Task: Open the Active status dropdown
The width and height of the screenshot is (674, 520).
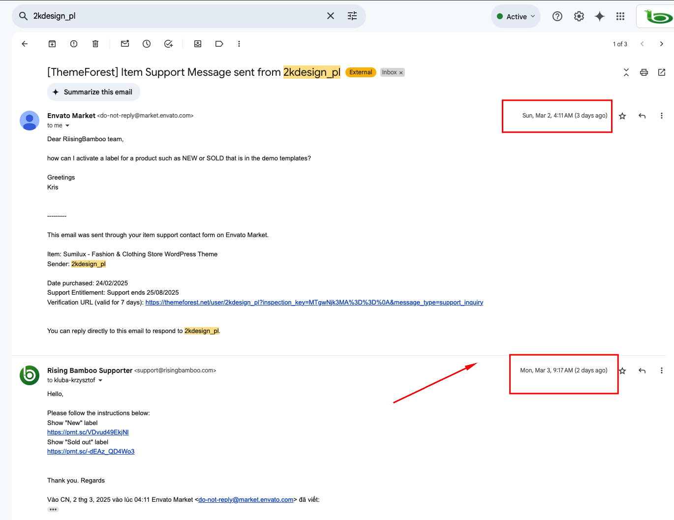Action: (x=516, y=16)
